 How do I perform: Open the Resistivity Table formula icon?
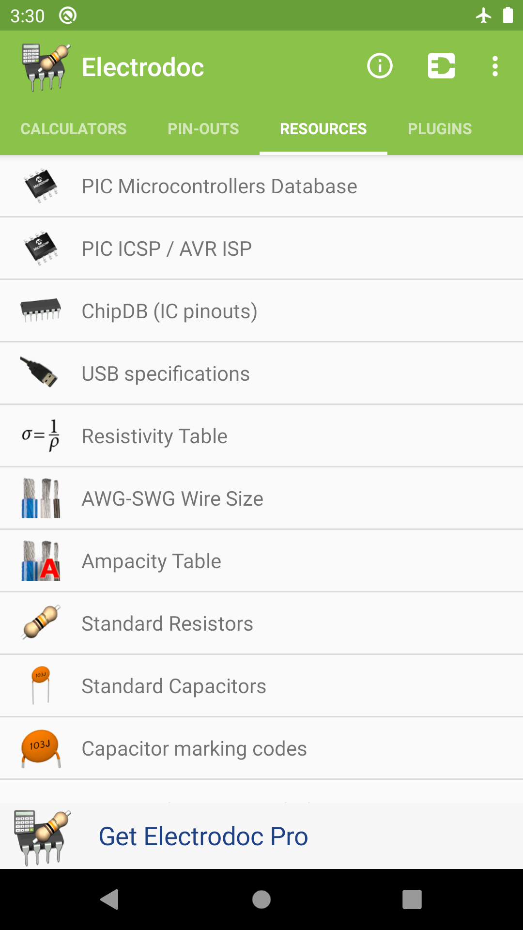point(41,435)
